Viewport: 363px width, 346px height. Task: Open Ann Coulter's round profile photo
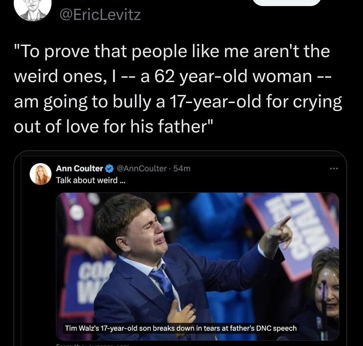tap(40, 174)
